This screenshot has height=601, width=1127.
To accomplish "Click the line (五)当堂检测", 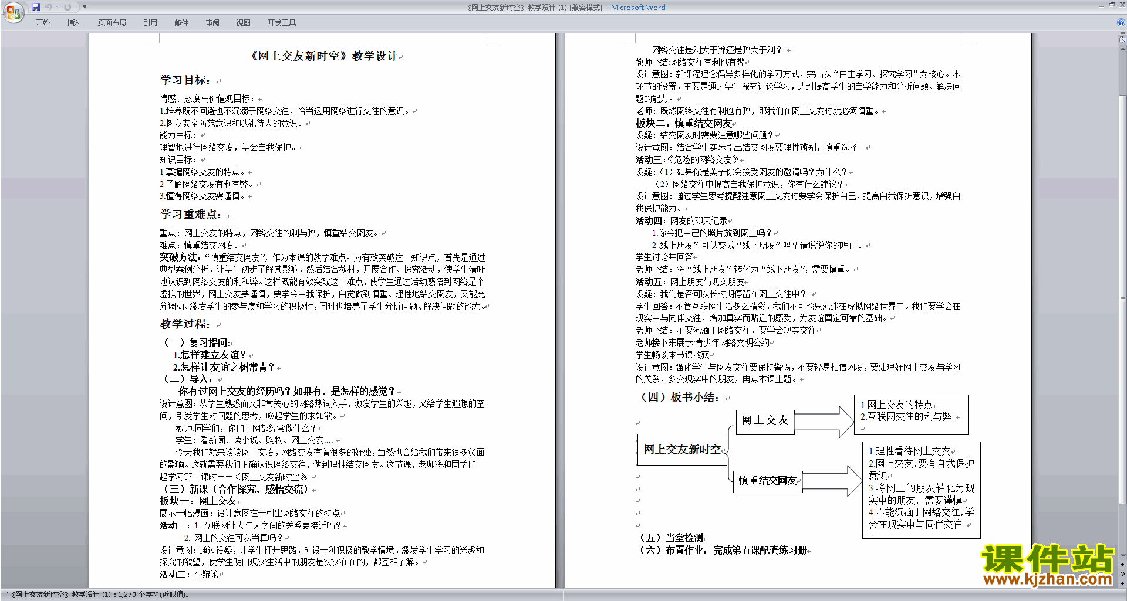I will (x=671, y=538).
